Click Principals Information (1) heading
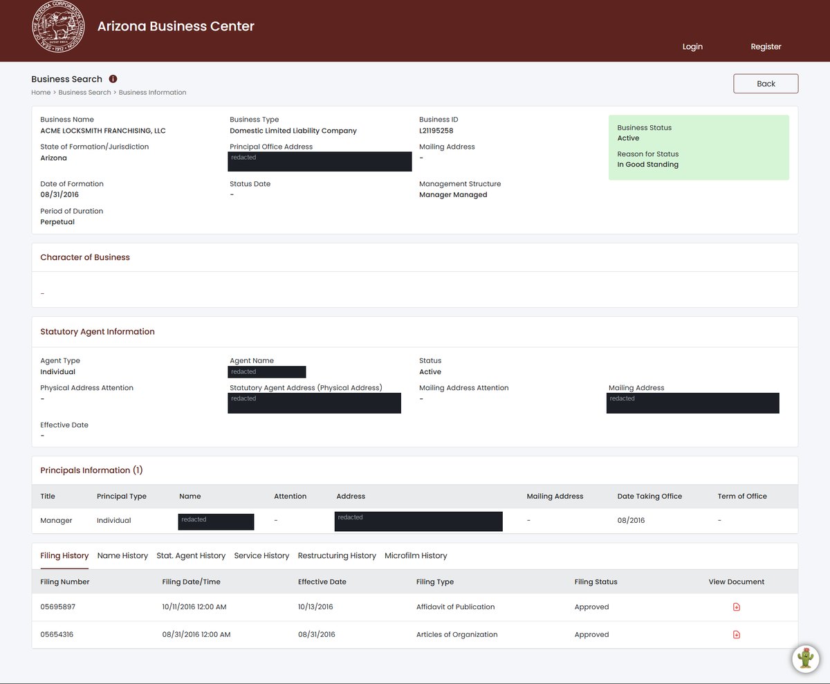The image size is (830, 684). coord(91,470)
